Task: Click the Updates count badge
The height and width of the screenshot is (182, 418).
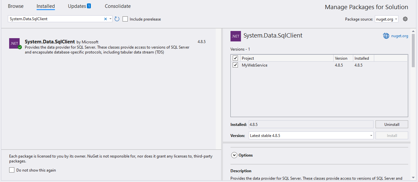Action: point(89,6)
